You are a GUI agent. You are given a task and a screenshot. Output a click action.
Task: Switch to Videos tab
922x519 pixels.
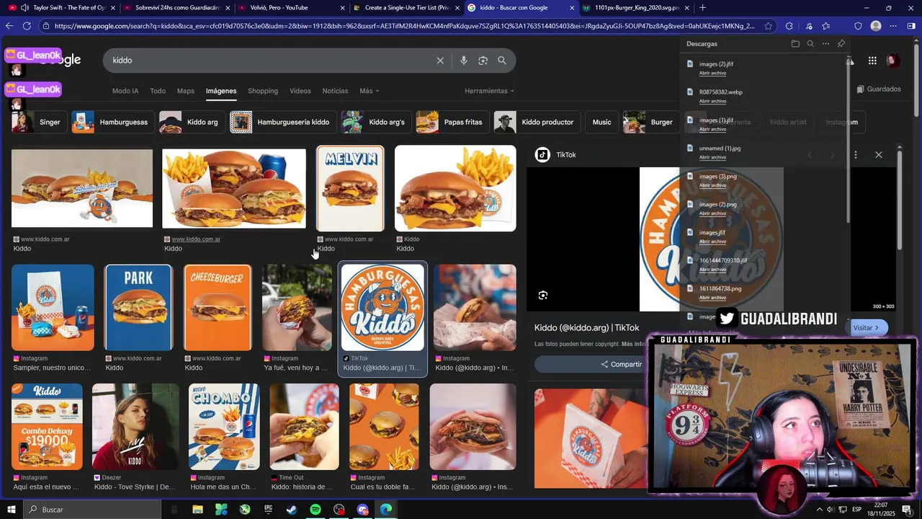coord(300,91)
